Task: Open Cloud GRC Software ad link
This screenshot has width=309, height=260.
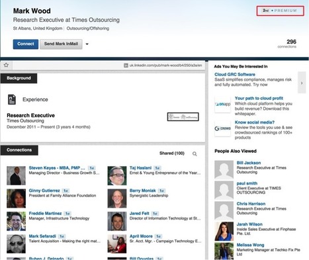Action: [x=235, y=75]
